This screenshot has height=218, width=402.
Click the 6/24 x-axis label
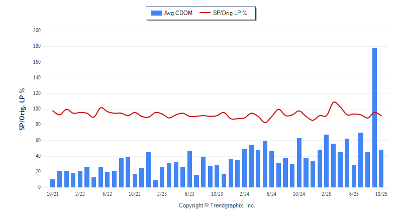tap(271, 193)
